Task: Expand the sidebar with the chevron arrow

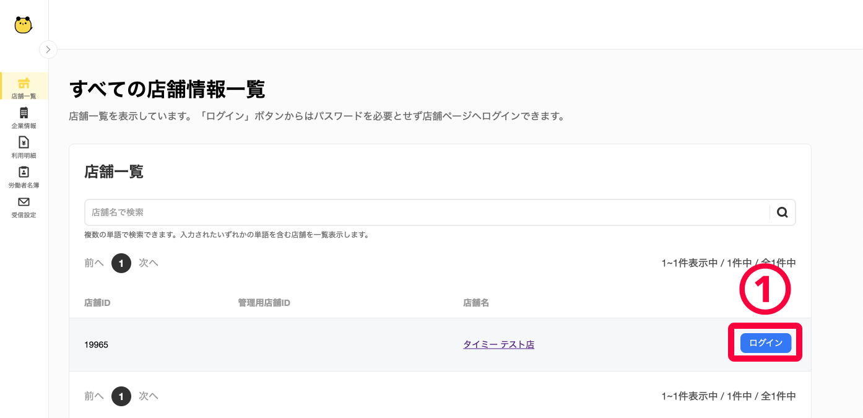Action: [48, 50]
